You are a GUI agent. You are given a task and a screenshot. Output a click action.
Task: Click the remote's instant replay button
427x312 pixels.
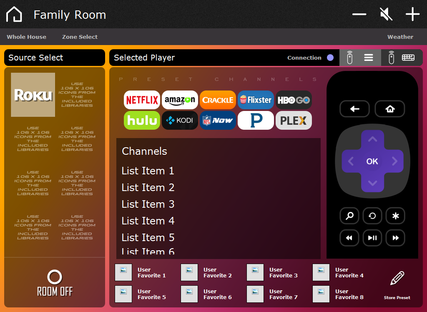pos(372,216)
